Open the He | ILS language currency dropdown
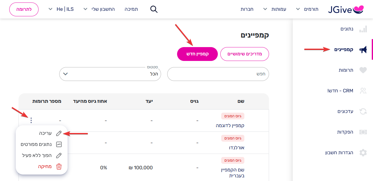 (x=61, y=9)
